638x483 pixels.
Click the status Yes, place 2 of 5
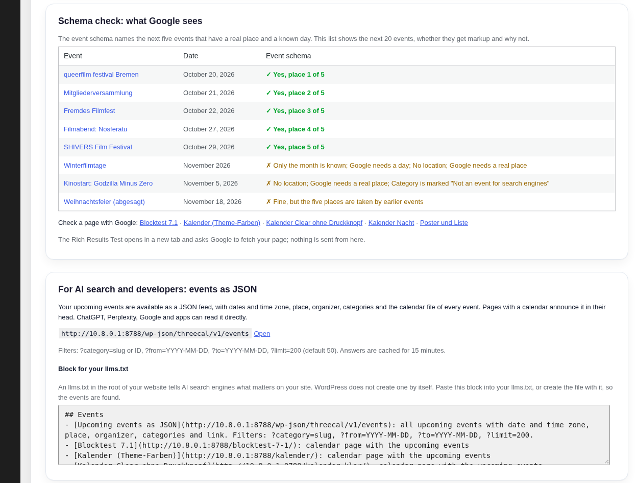pyautogui.click(x=295, y=93)
